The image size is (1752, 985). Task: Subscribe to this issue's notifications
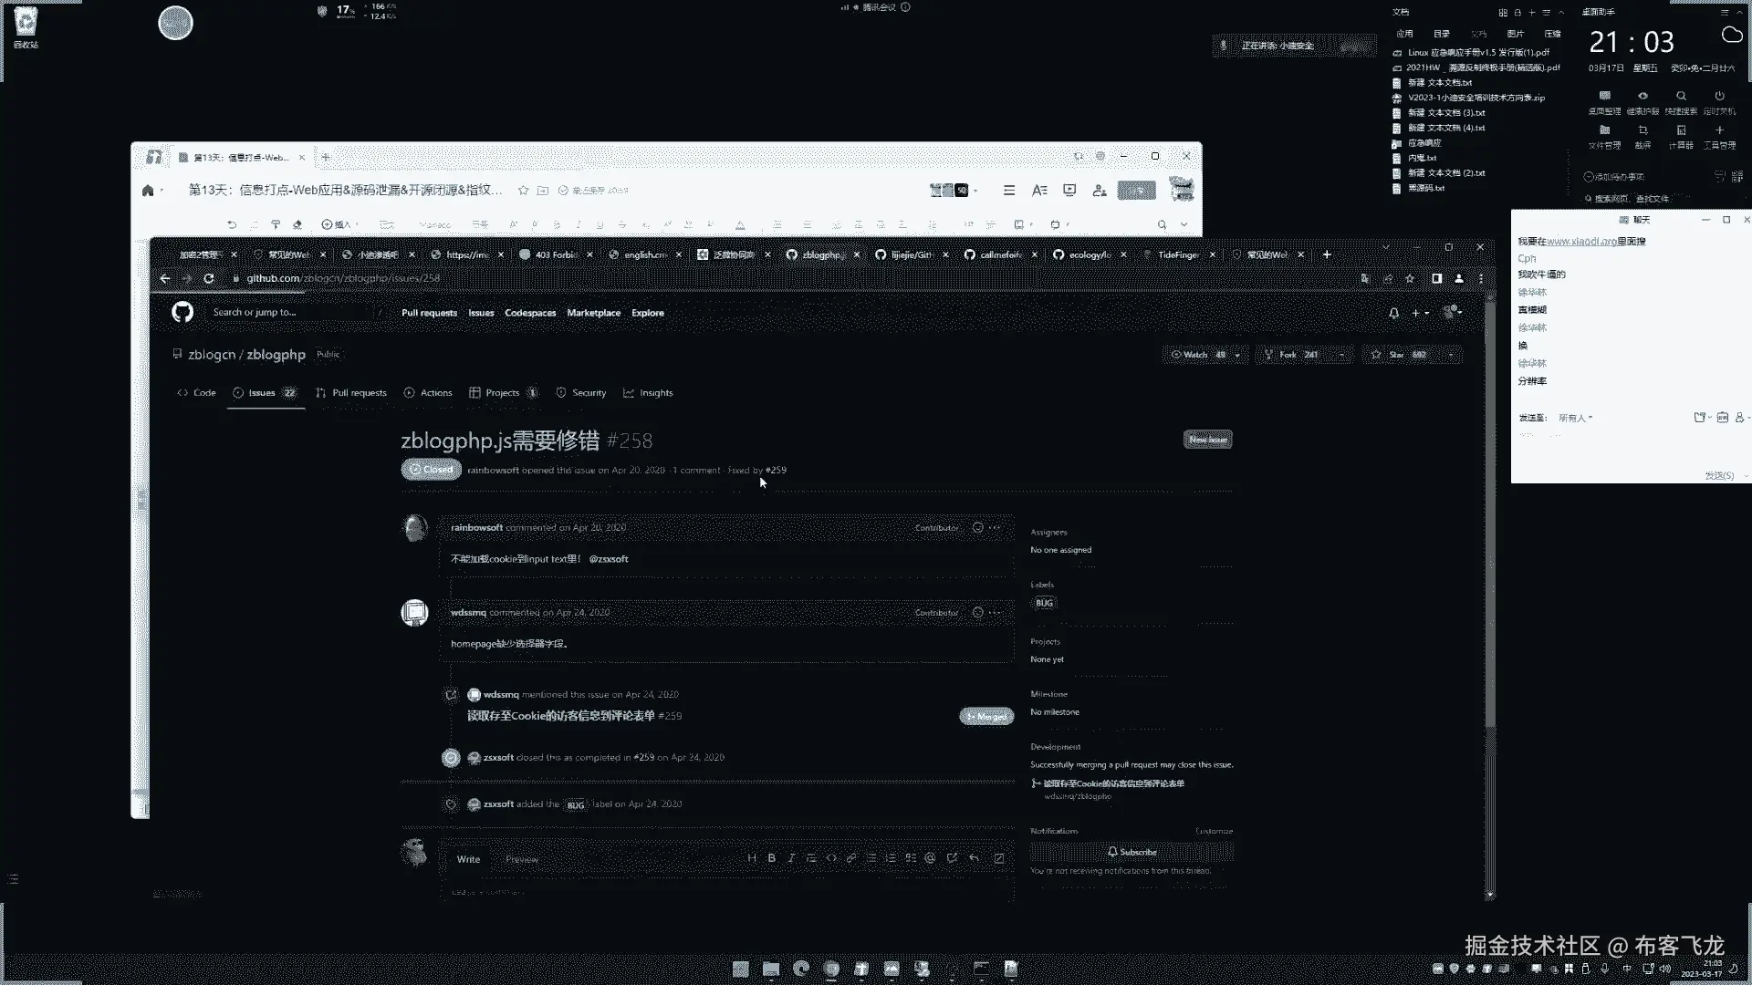pos(1131,852)
